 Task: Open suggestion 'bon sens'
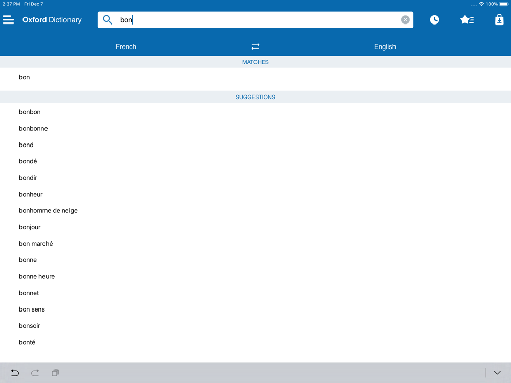pos(255,309)
